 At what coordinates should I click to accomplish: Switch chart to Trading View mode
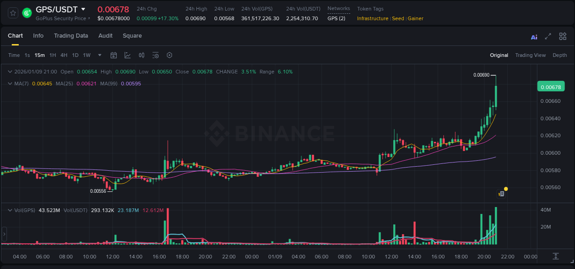click(x=530, y=55)
